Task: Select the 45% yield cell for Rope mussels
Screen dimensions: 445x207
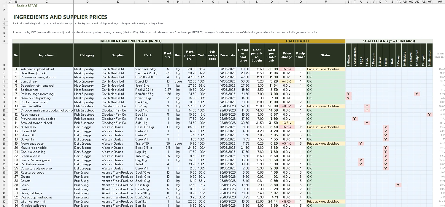Action: point(202,114)
